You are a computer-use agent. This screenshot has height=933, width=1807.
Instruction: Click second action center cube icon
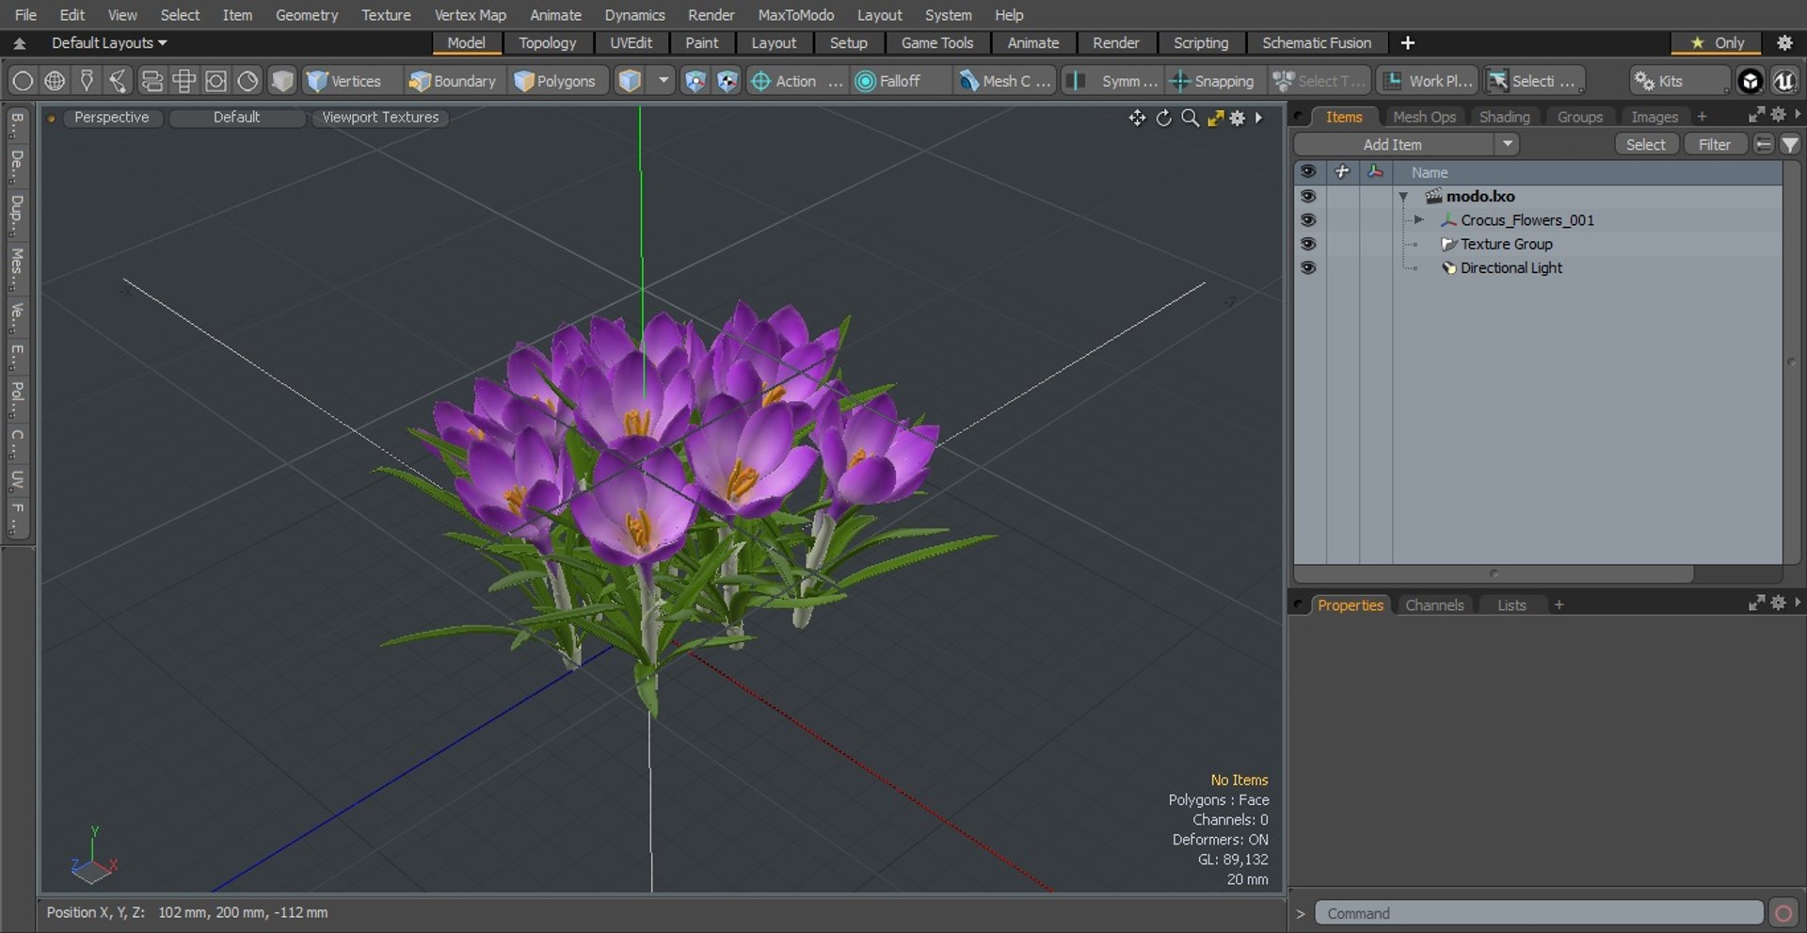[727, 81]
